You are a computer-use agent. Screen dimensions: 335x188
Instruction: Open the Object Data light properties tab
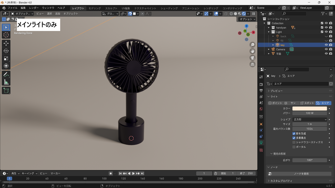pos(261,143)
